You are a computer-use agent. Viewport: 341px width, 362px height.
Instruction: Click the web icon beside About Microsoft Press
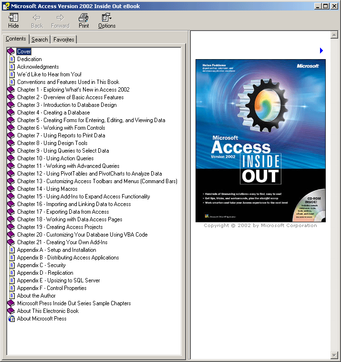click(12, 319)
